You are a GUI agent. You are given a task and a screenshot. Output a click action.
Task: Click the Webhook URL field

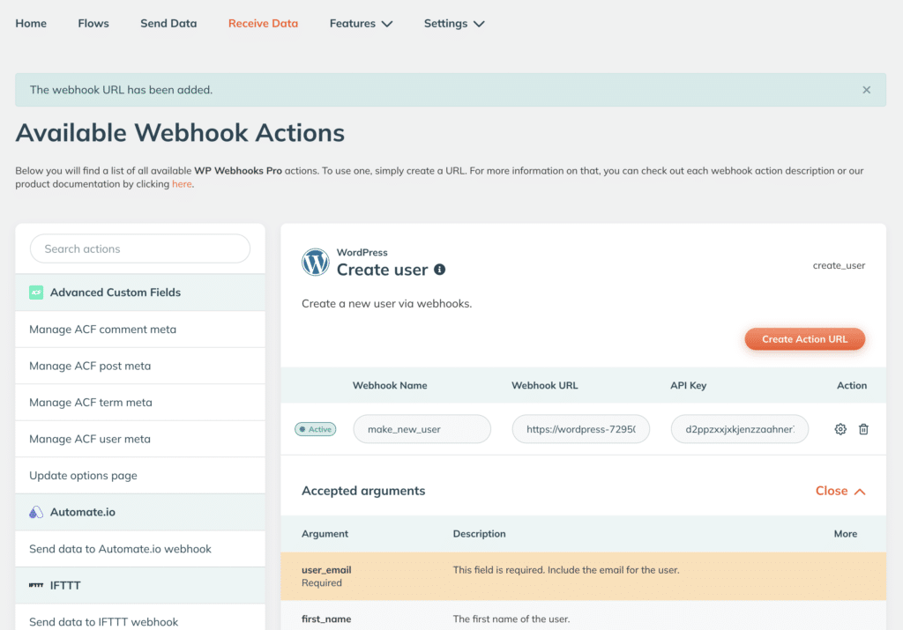pos(581,429)
